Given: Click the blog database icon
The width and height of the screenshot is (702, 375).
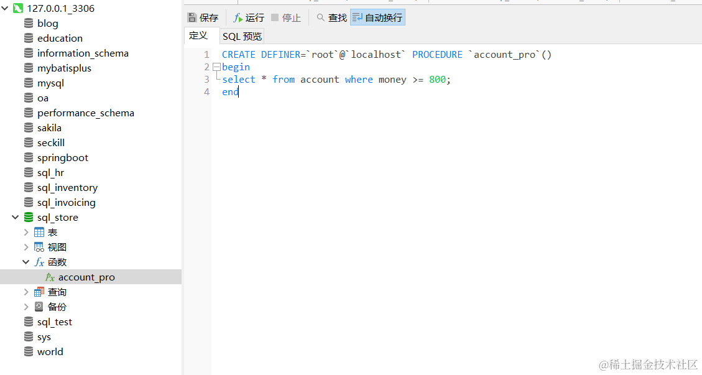Looking at the screenshot, I should (x=29, y=23).
